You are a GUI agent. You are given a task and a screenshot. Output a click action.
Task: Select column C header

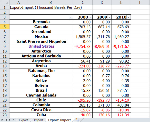[x=83, y=2]
